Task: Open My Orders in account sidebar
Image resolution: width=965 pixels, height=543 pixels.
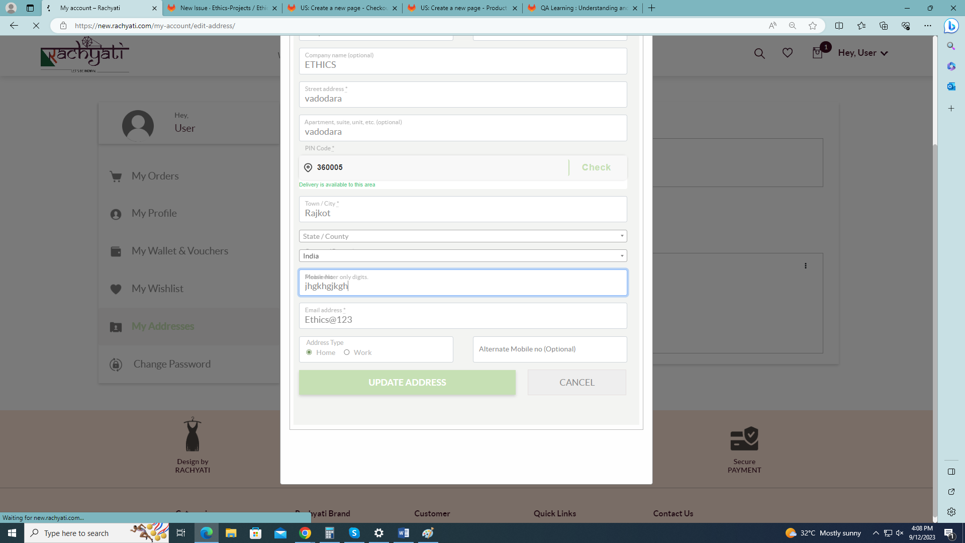Action: [x=155, y=176]
